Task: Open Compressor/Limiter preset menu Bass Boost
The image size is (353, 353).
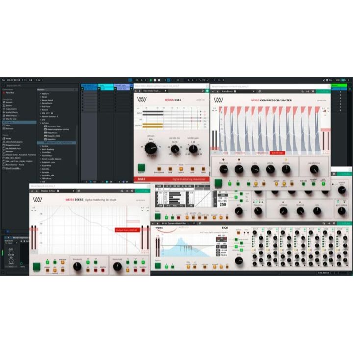Action: 237,91
